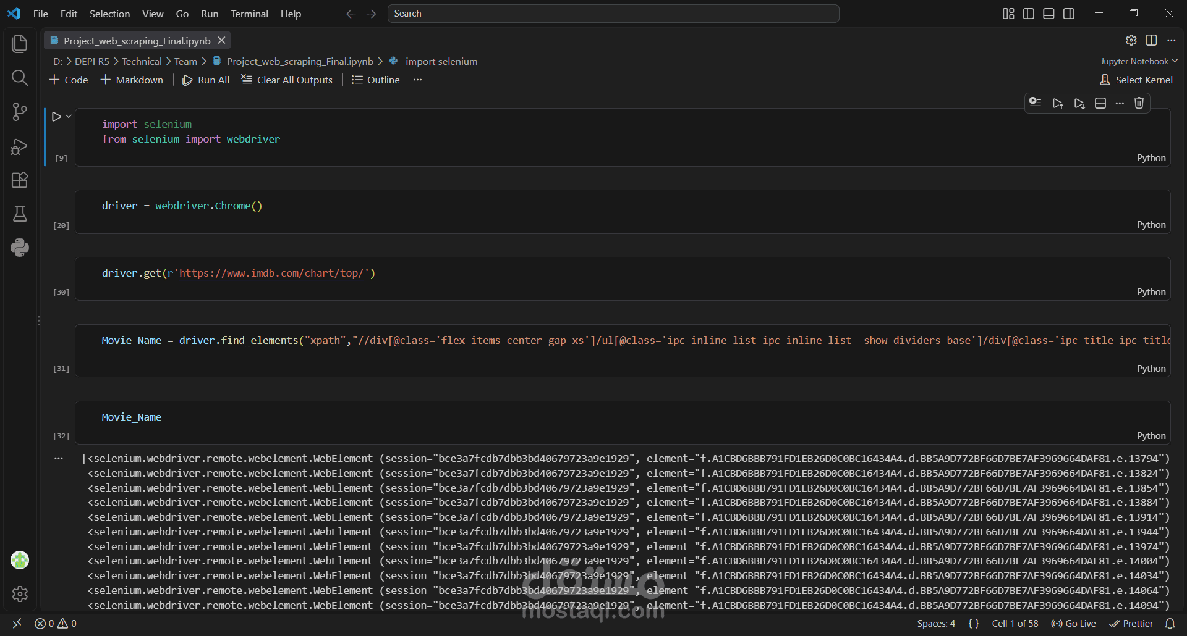Viewport: 1187px width, 636px height.
Task: Clear All Outputs of the notebook
Action: pos(287,80)
